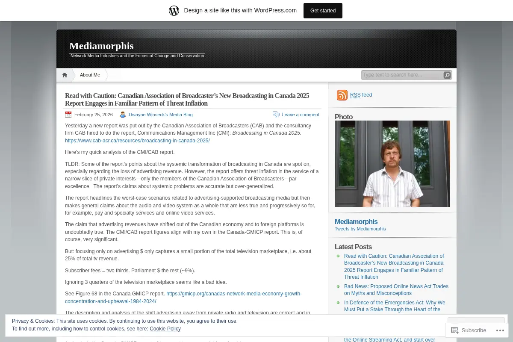Click the sidebar author photo
Screen dimensions: 513x342
[392, 164]
